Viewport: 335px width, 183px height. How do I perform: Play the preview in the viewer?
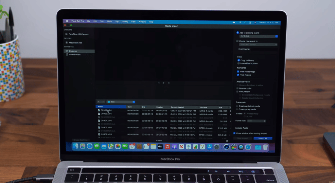tap(164, 83)
